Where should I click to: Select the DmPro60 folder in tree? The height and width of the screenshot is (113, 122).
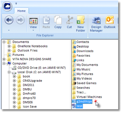(29, 94)
